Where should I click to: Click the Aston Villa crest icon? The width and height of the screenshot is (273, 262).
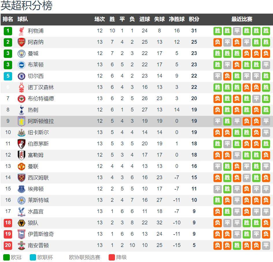click(x=21, y=121)
